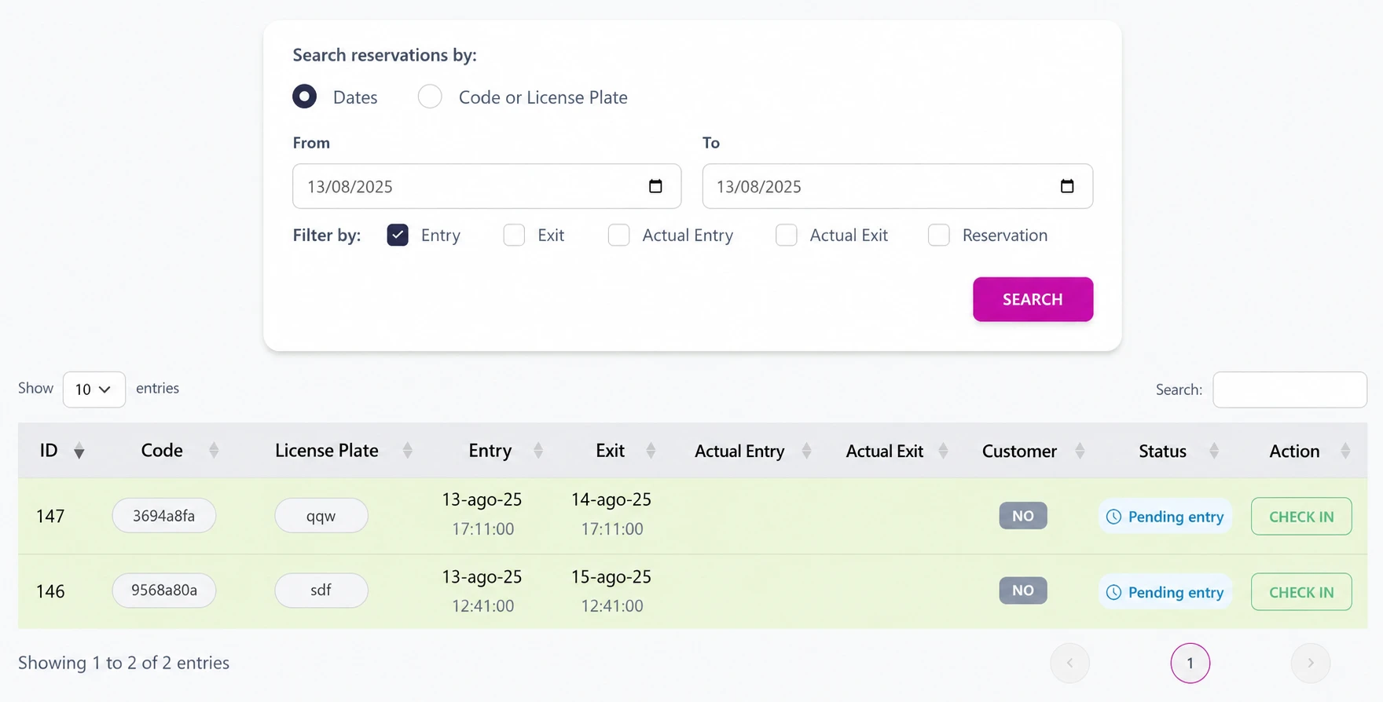Click ID cell 146
This screenshot has width=1383, height=702.
tap(50, 591)
